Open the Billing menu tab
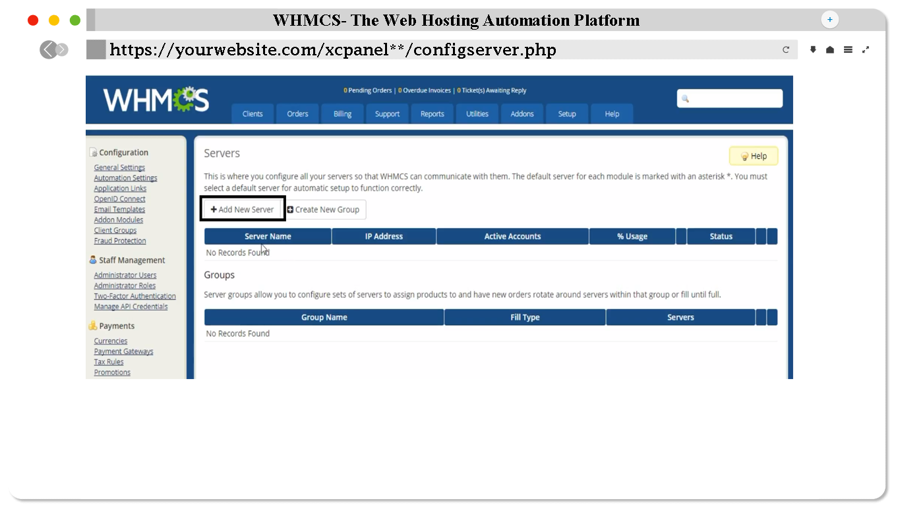The image size is (898, 507). tap(342, 114)
